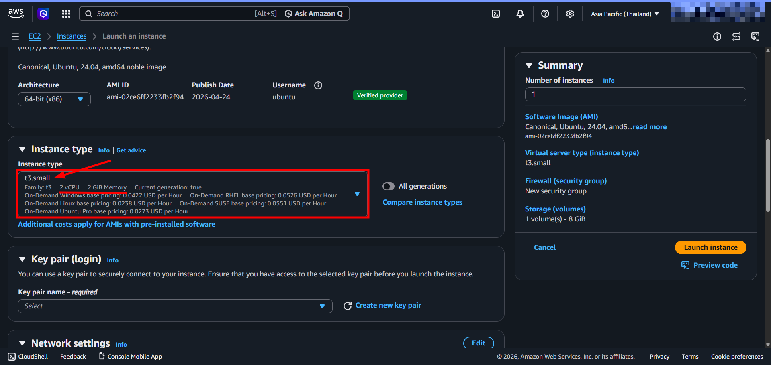Open Console Mobile App link

click(131, 356)
